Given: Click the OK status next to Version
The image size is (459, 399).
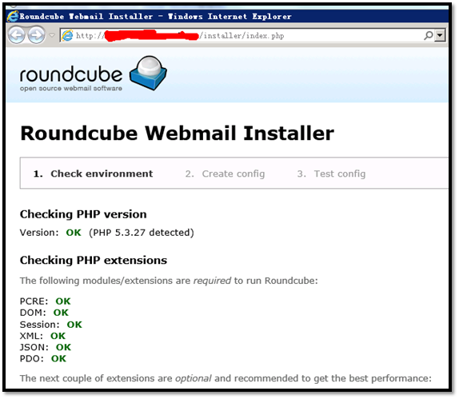Looking at the screenshot, I should (74, 233).
